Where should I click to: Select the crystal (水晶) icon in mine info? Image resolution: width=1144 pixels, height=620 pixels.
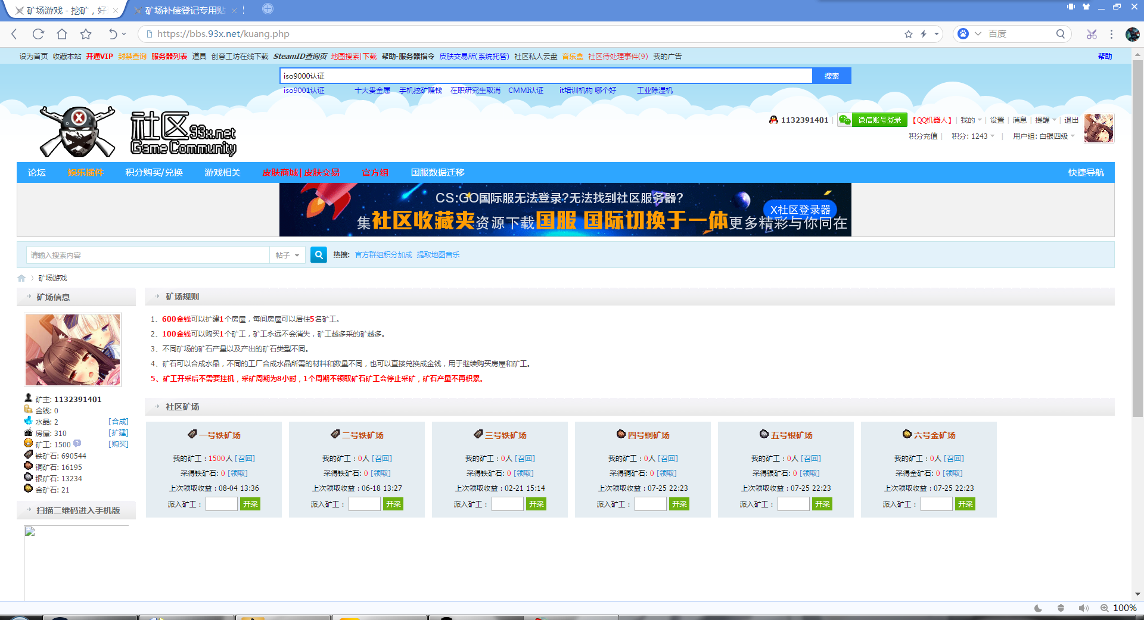(x=29, y=420)
